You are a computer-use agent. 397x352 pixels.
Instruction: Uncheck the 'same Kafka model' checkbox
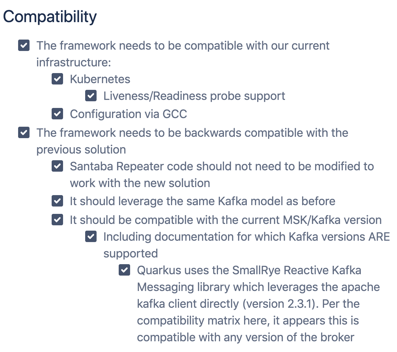(57, 201)
